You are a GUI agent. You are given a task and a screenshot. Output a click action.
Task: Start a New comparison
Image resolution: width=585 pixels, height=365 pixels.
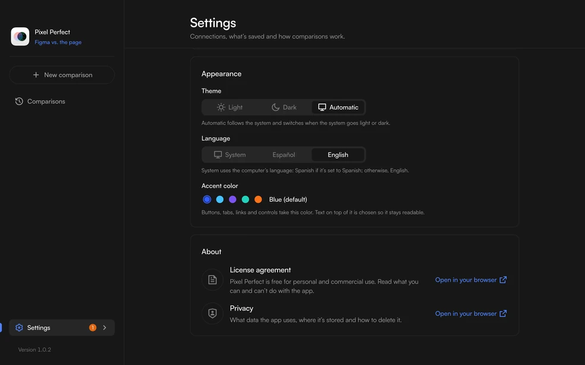[62, 75]
